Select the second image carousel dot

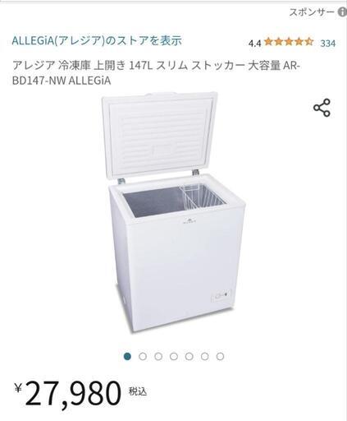pos(143,356)
